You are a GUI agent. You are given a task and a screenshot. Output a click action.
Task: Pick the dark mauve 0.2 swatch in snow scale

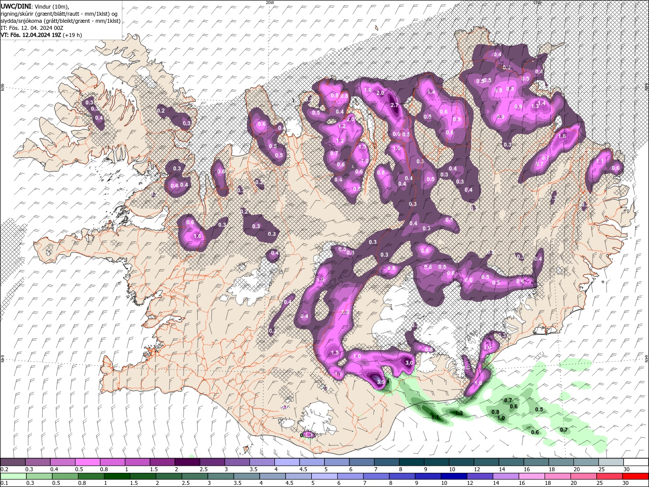click(13, 462)
